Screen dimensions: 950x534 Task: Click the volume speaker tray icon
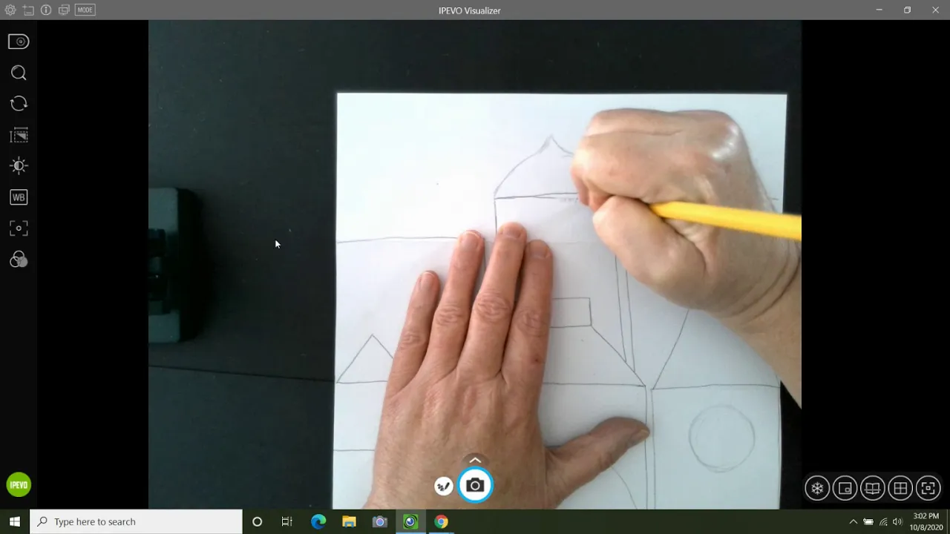pyautogui.click(x=897, y=521)
